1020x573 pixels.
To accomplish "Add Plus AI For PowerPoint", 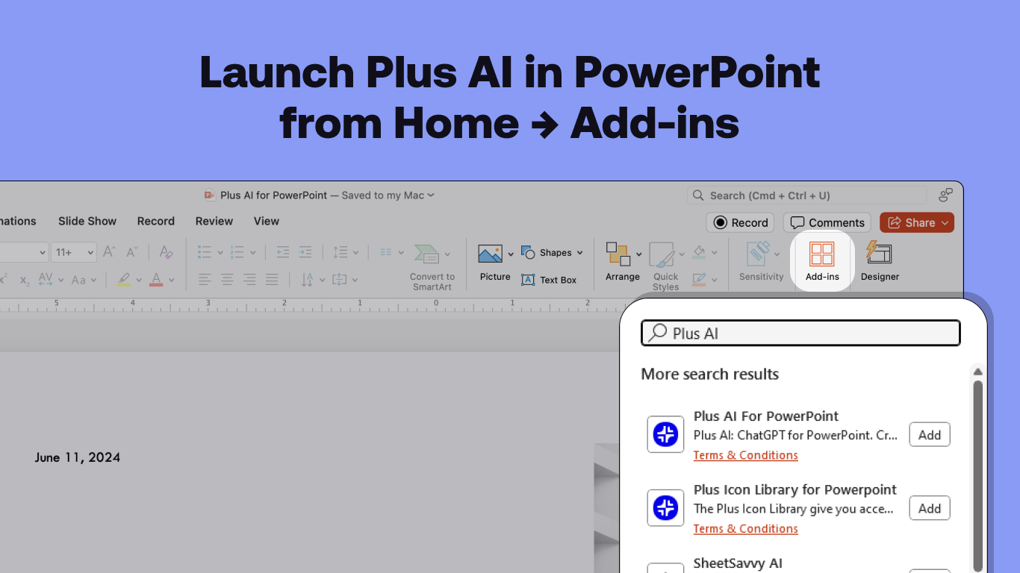I will coord(929,434).
